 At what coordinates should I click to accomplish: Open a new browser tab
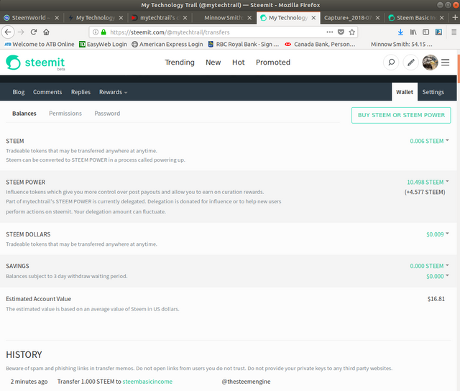455,17
